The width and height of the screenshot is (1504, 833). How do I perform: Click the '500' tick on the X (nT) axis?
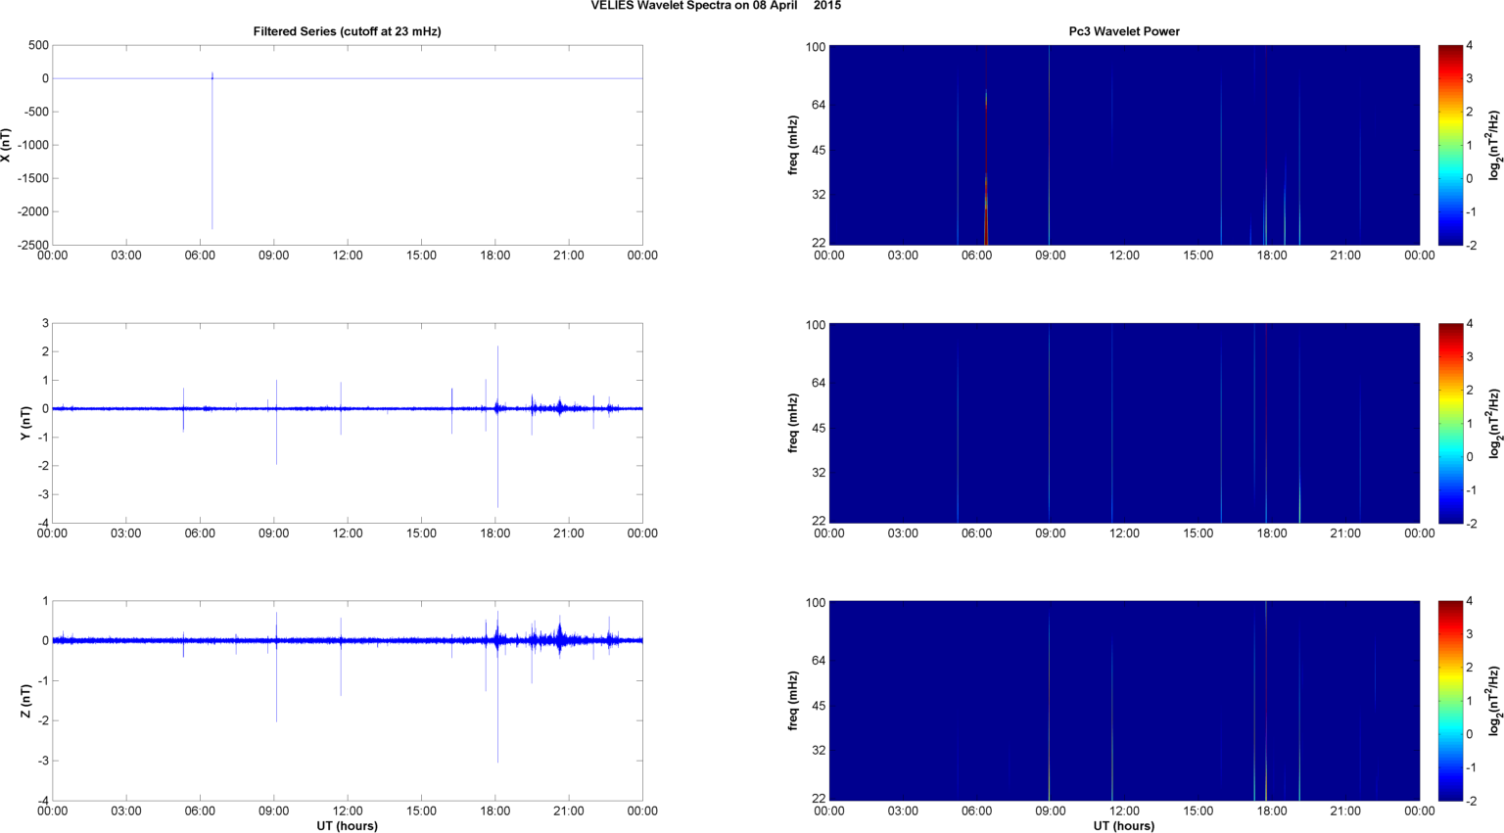point(39,45)
